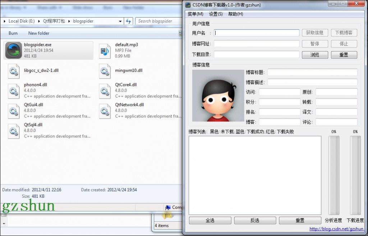This screenshot has height=236, width=368.
Task: Open the blog.csdn.net/gzshun link
Action: click(336, 229)
